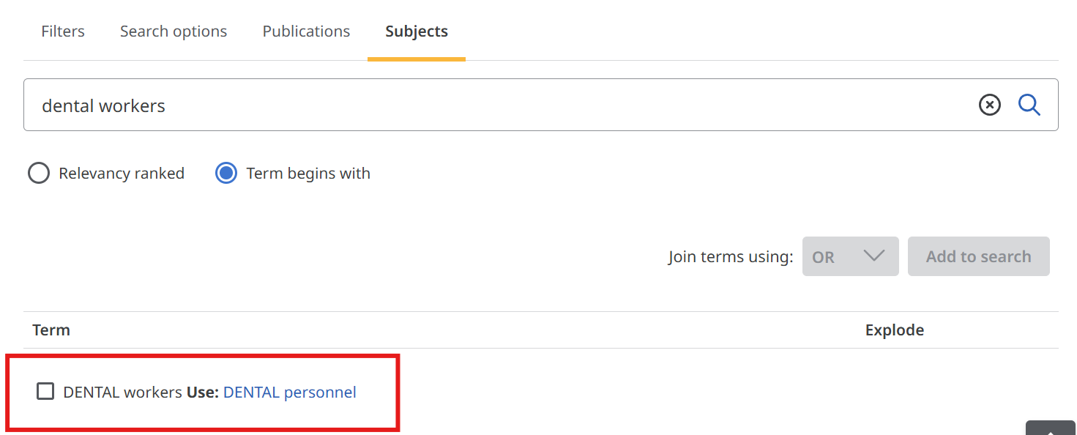Click the scroll-to-top arrow button

coord(1051,429)
